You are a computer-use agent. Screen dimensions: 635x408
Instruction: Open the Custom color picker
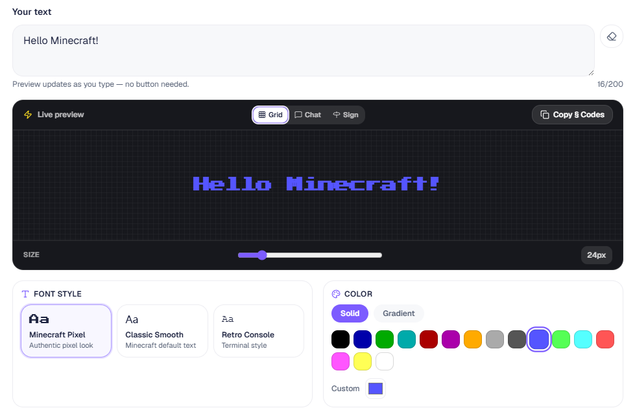click(376, 389)
